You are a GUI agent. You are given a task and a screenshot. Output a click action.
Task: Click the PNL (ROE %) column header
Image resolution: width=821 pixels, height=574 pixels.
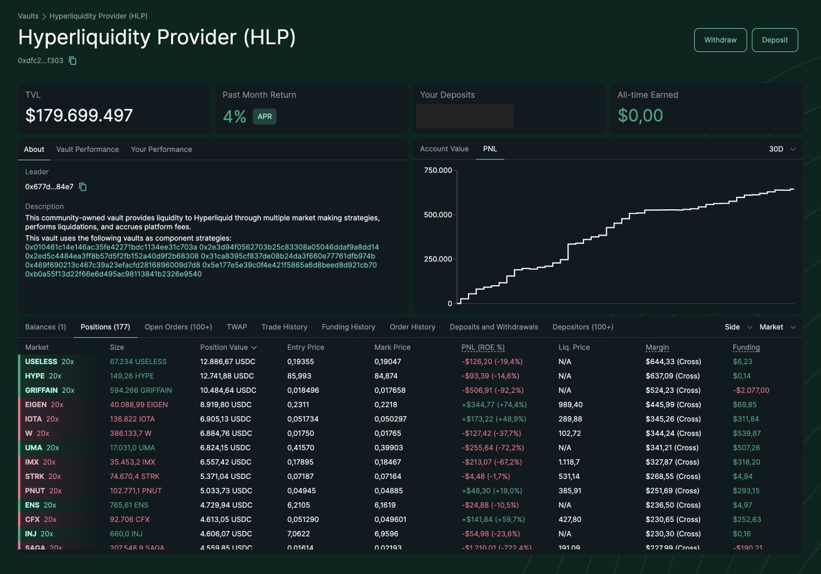pyautogui.click(x=483, y=347)
